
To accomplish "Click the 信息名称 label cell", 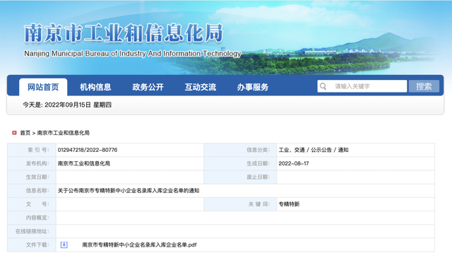I will point(32,190).
